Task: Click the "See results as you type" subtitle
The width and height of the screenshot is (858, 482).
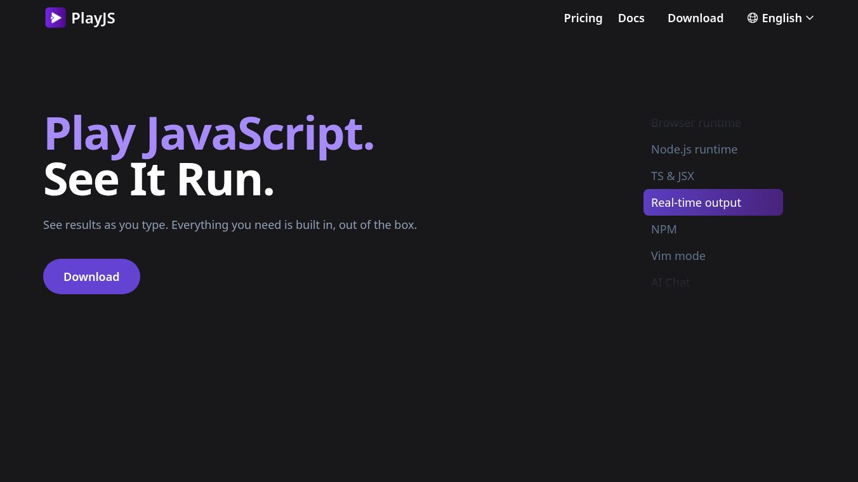Action: click(x=230, y=225)
